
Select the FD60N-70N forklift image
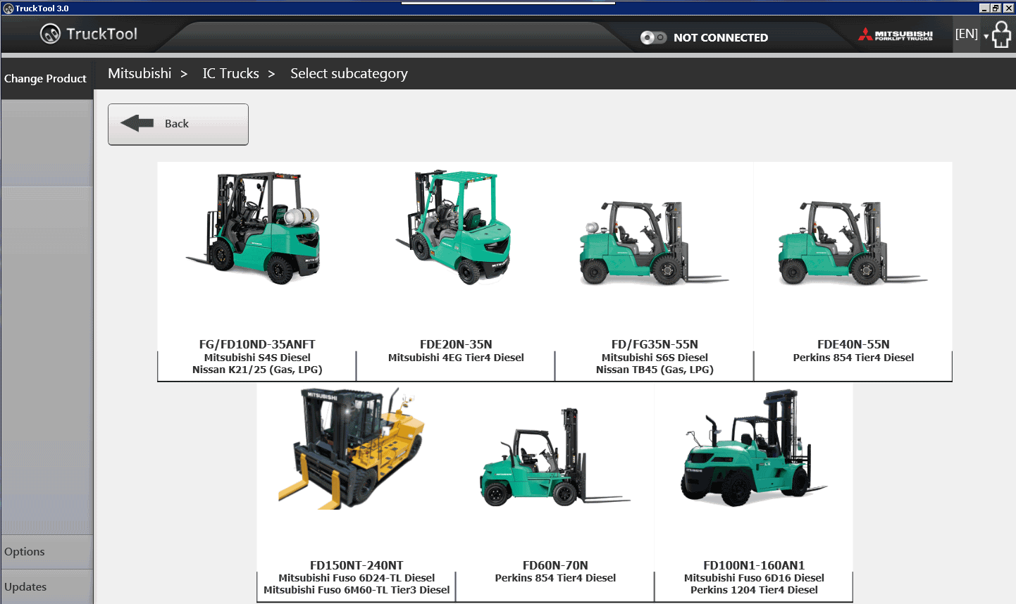[x=555, y=458]
